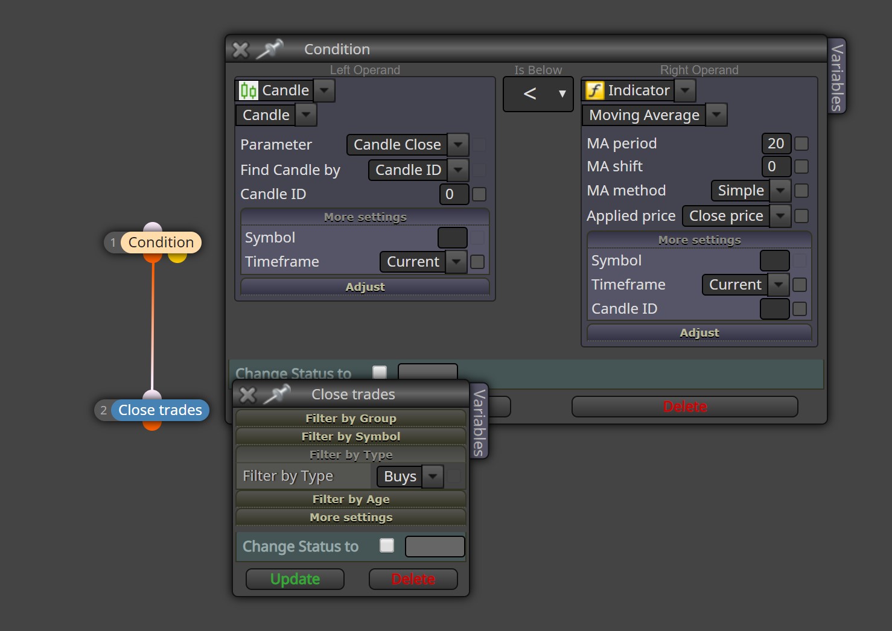Click orange output connector of Condition block
Image resolution: width=892 pixels, height=631 pixels.
pyautogui.click(x=153, y=258)
